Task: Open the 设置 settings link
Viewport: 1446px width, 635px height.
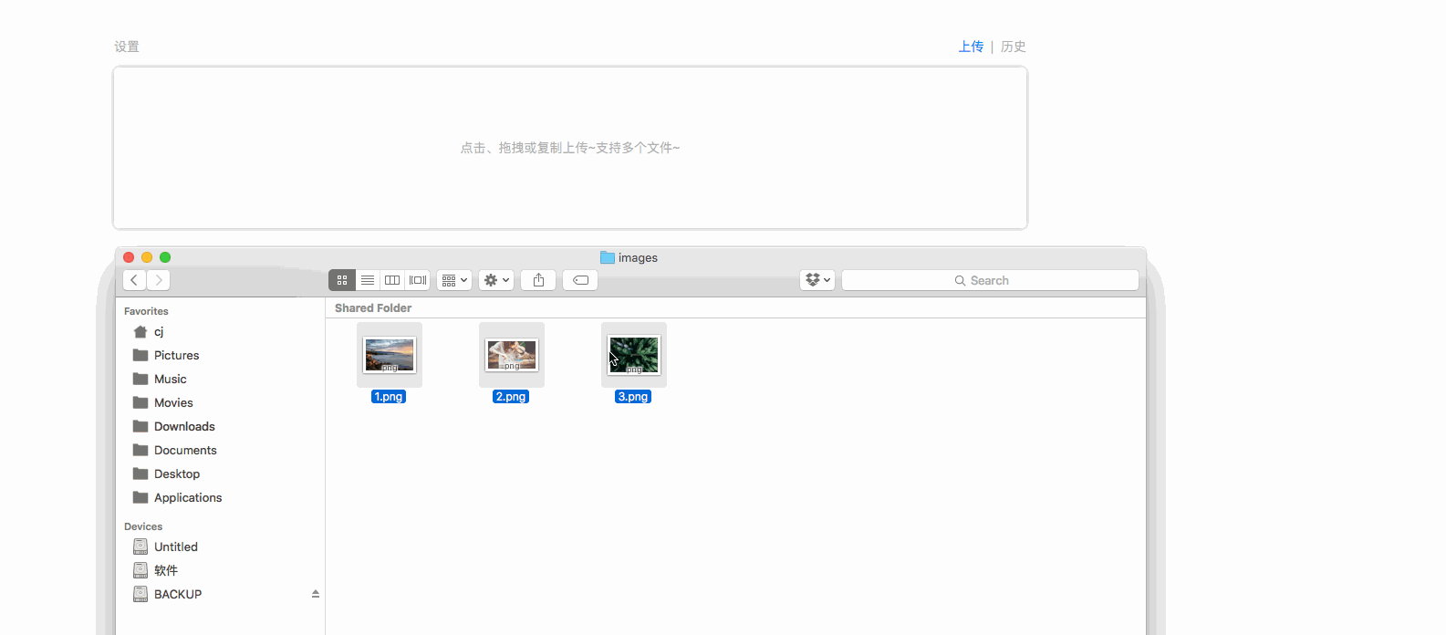Action: point(127,47)
